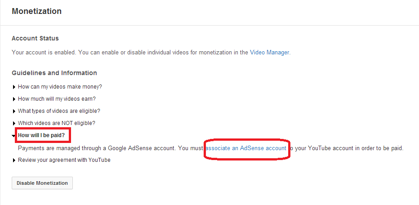Screen dimensions: 419x205
Task: Expand the 'Which videos are NOT eligible?' arrow
Action: (14, 124)
